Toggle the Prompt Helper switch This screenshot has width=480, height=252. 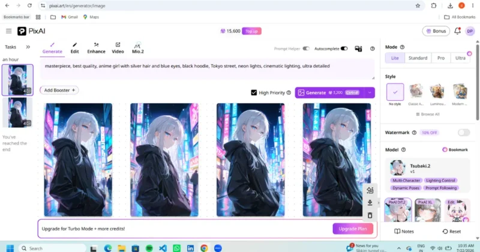306,49
